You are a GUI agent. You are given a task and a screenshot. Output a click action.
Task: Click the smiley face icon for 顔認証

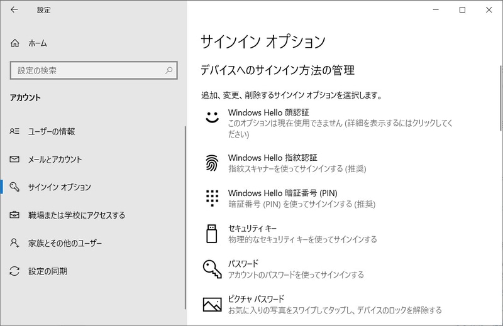point(212,117)
